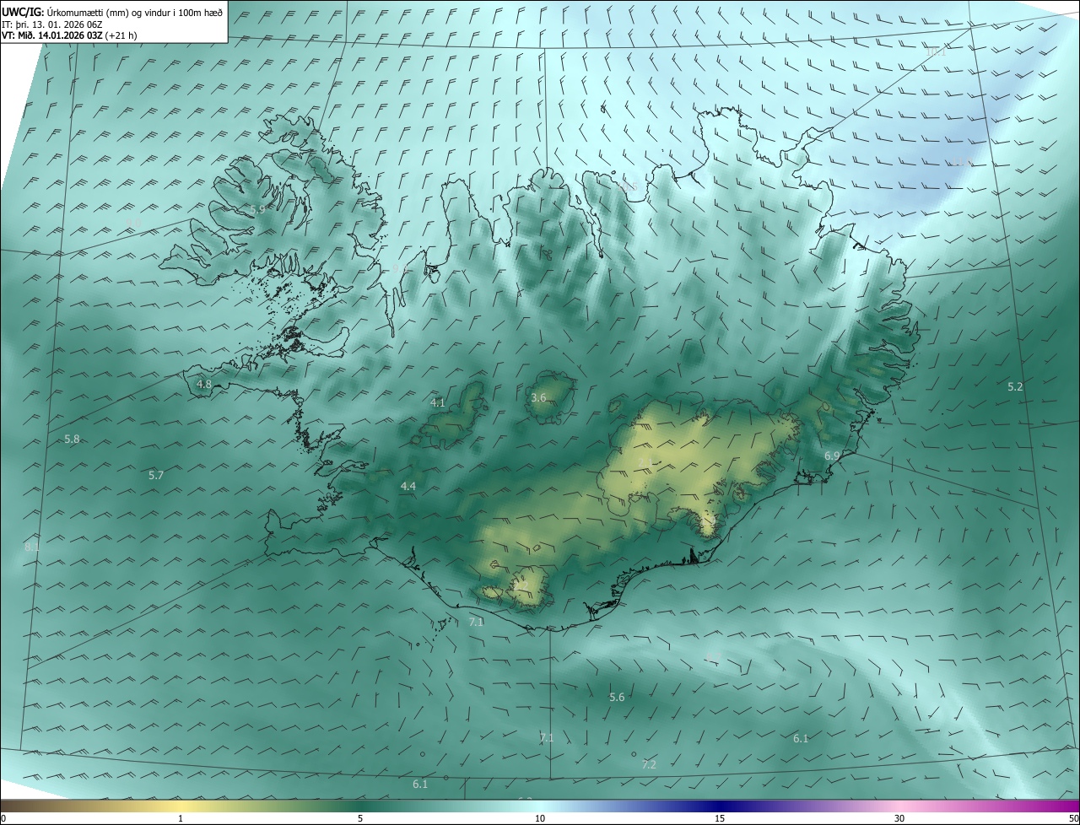Click the 30 tick label on color scale
The height and width of the screenshot is (825, 1080).
[899, 818]
